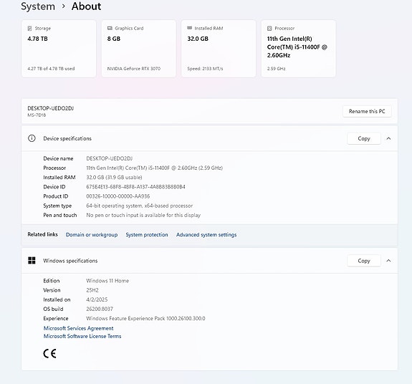Open System protection link
This screenshot has width=412, height=384.
tap(147, 234)
